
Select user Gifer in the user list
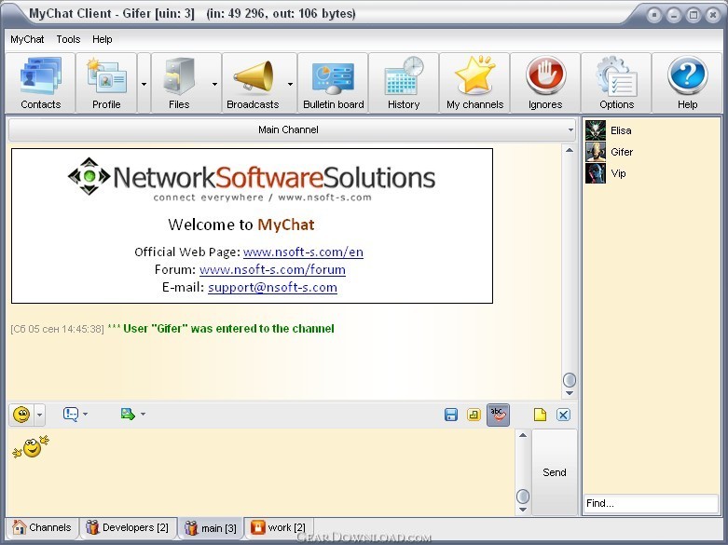click(652, 152)
